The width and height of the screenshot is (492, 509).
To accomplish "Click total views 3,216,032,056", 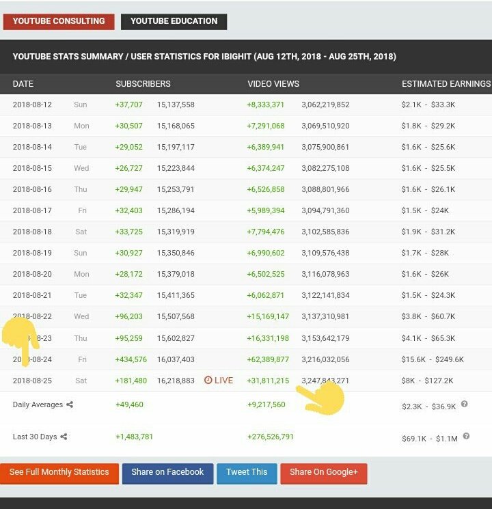I will click(x=325, y=359).
